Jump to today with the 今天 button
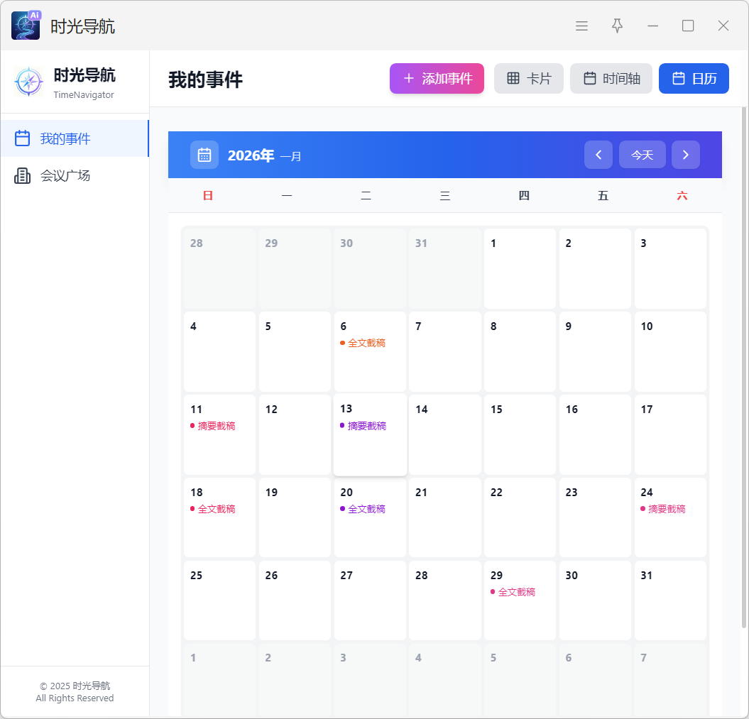This screenshot has width=749, height=719. pyautogui.click(x=642, y=155)
